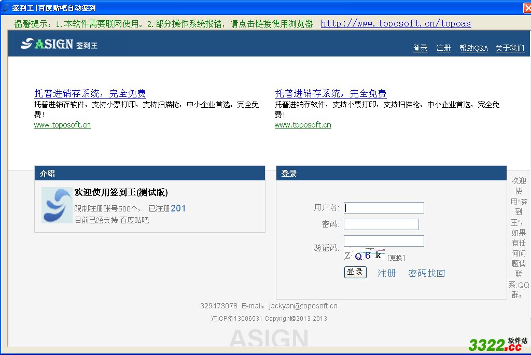Open the left 托普进销存系统，完全免费 ad link
The image size is (531, 355).
[x=90, y=93]
